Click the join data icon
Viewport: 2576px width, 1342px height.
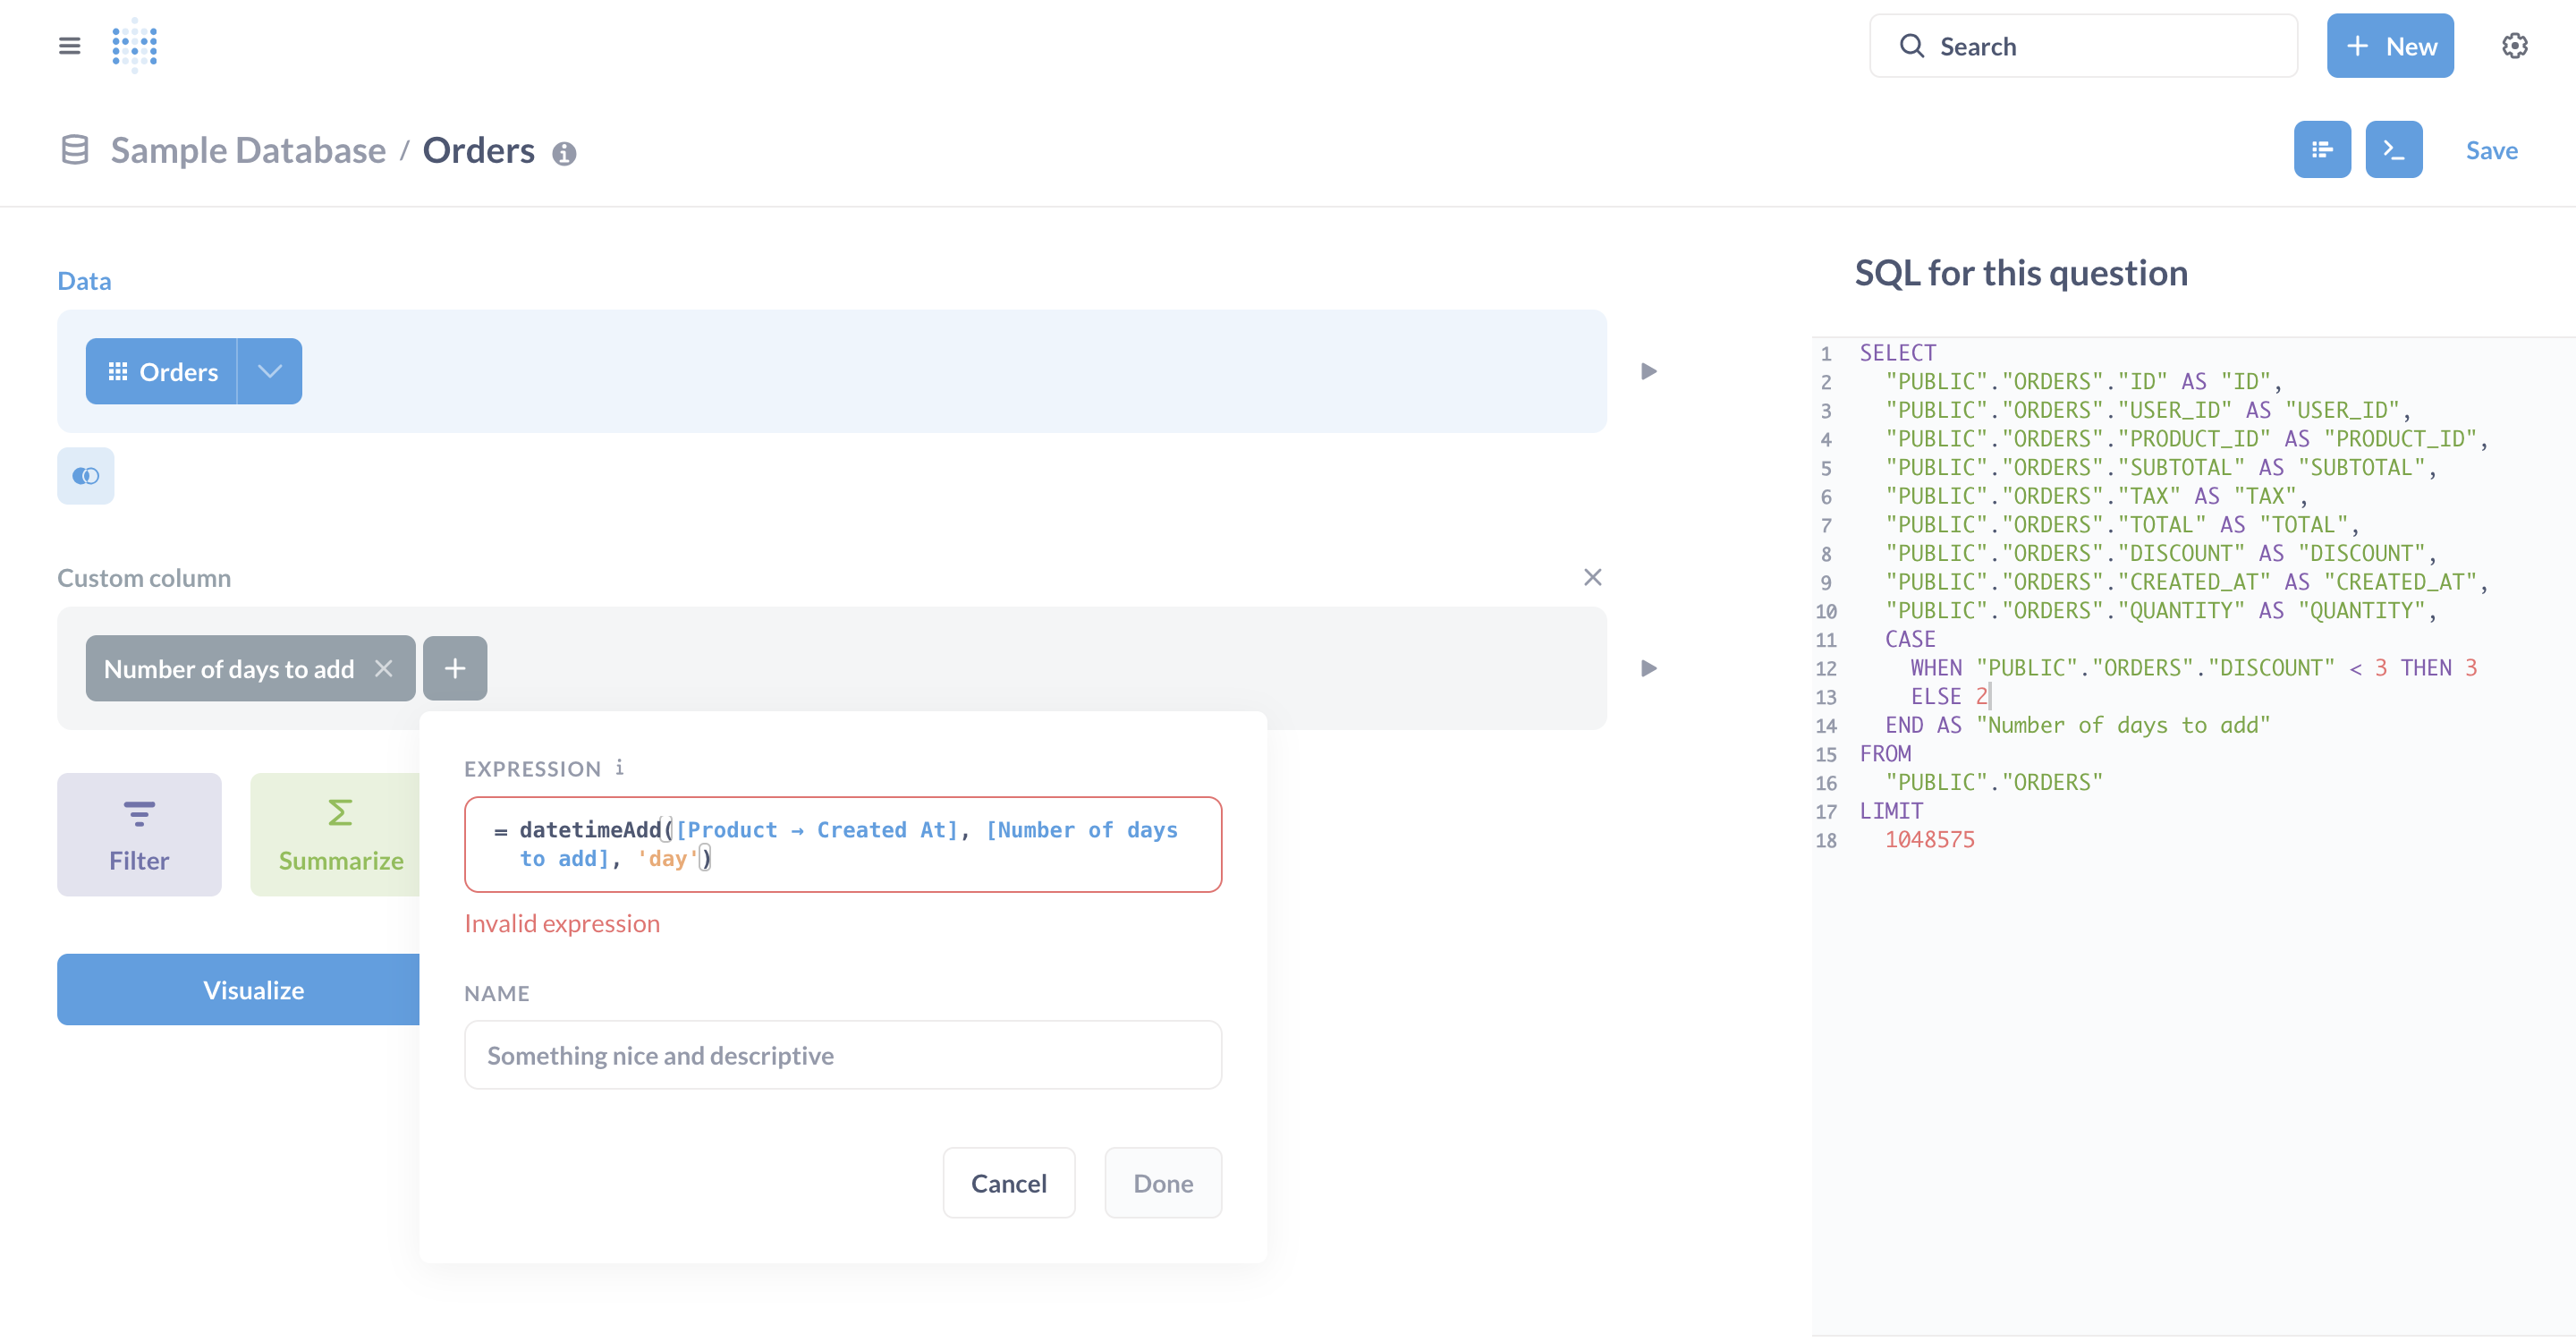[x=86, y=476]
